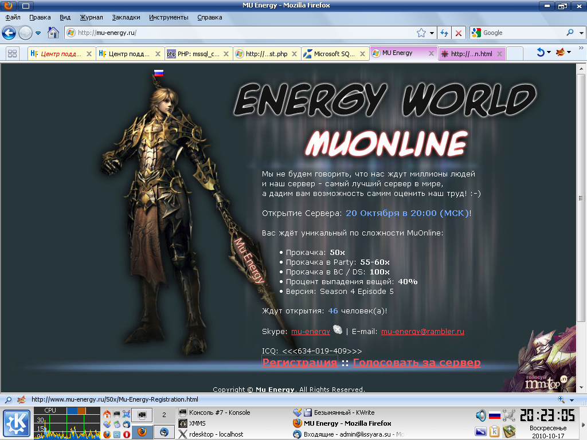Open the Файл menu

click(13, 17)
